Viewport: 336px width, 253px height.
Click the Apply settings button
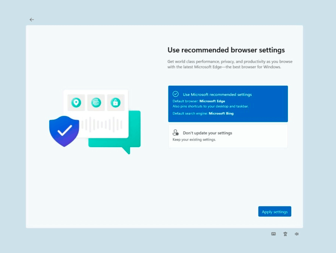click(x=275, y=212)
